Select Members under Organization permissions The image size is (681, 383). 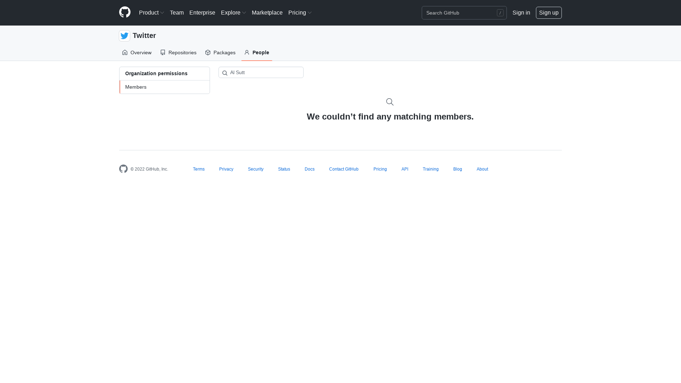pyautogui.click(x=136, y=87)
